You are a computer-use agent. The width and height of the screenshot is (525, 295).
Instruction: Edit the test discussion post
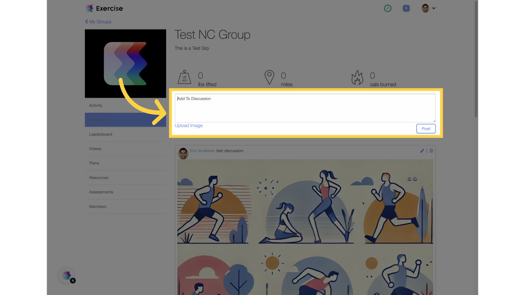(422, 151)
